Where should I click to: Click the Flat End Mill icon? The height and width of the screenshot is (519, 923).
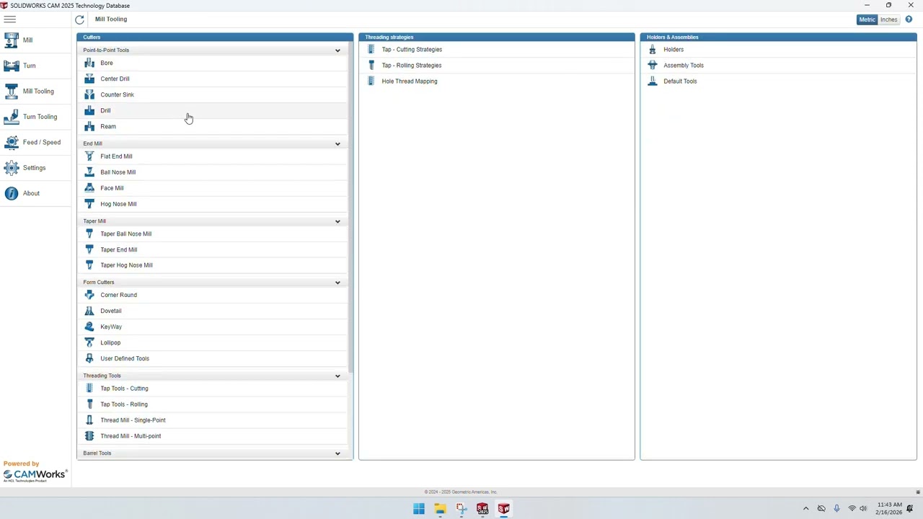coord(89,156)
